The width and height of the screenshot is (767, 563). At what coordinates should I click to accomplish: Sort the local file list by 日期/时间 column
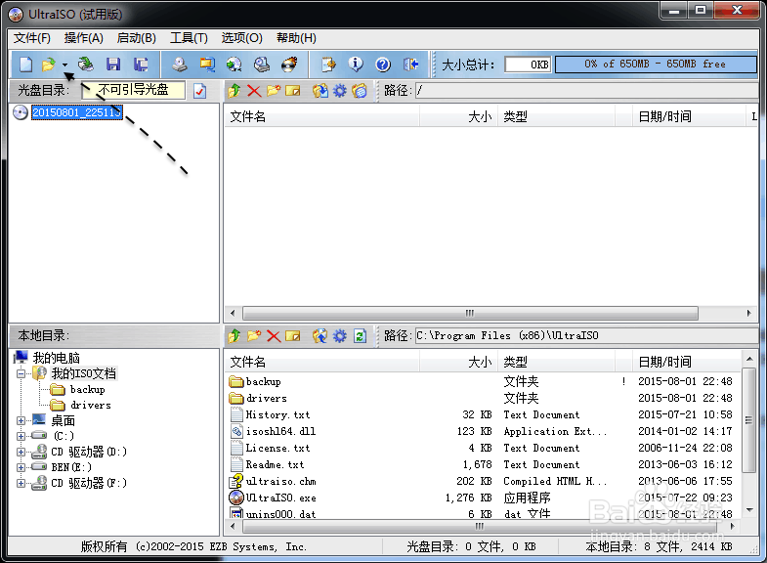tap(686, 362)
